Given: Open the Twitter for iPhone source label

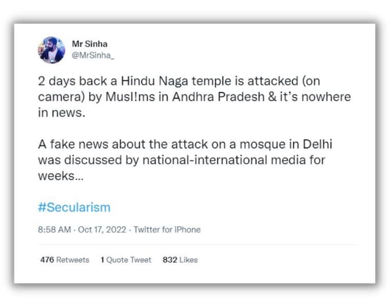Looking at the screenshot, I should coord(167,229).
